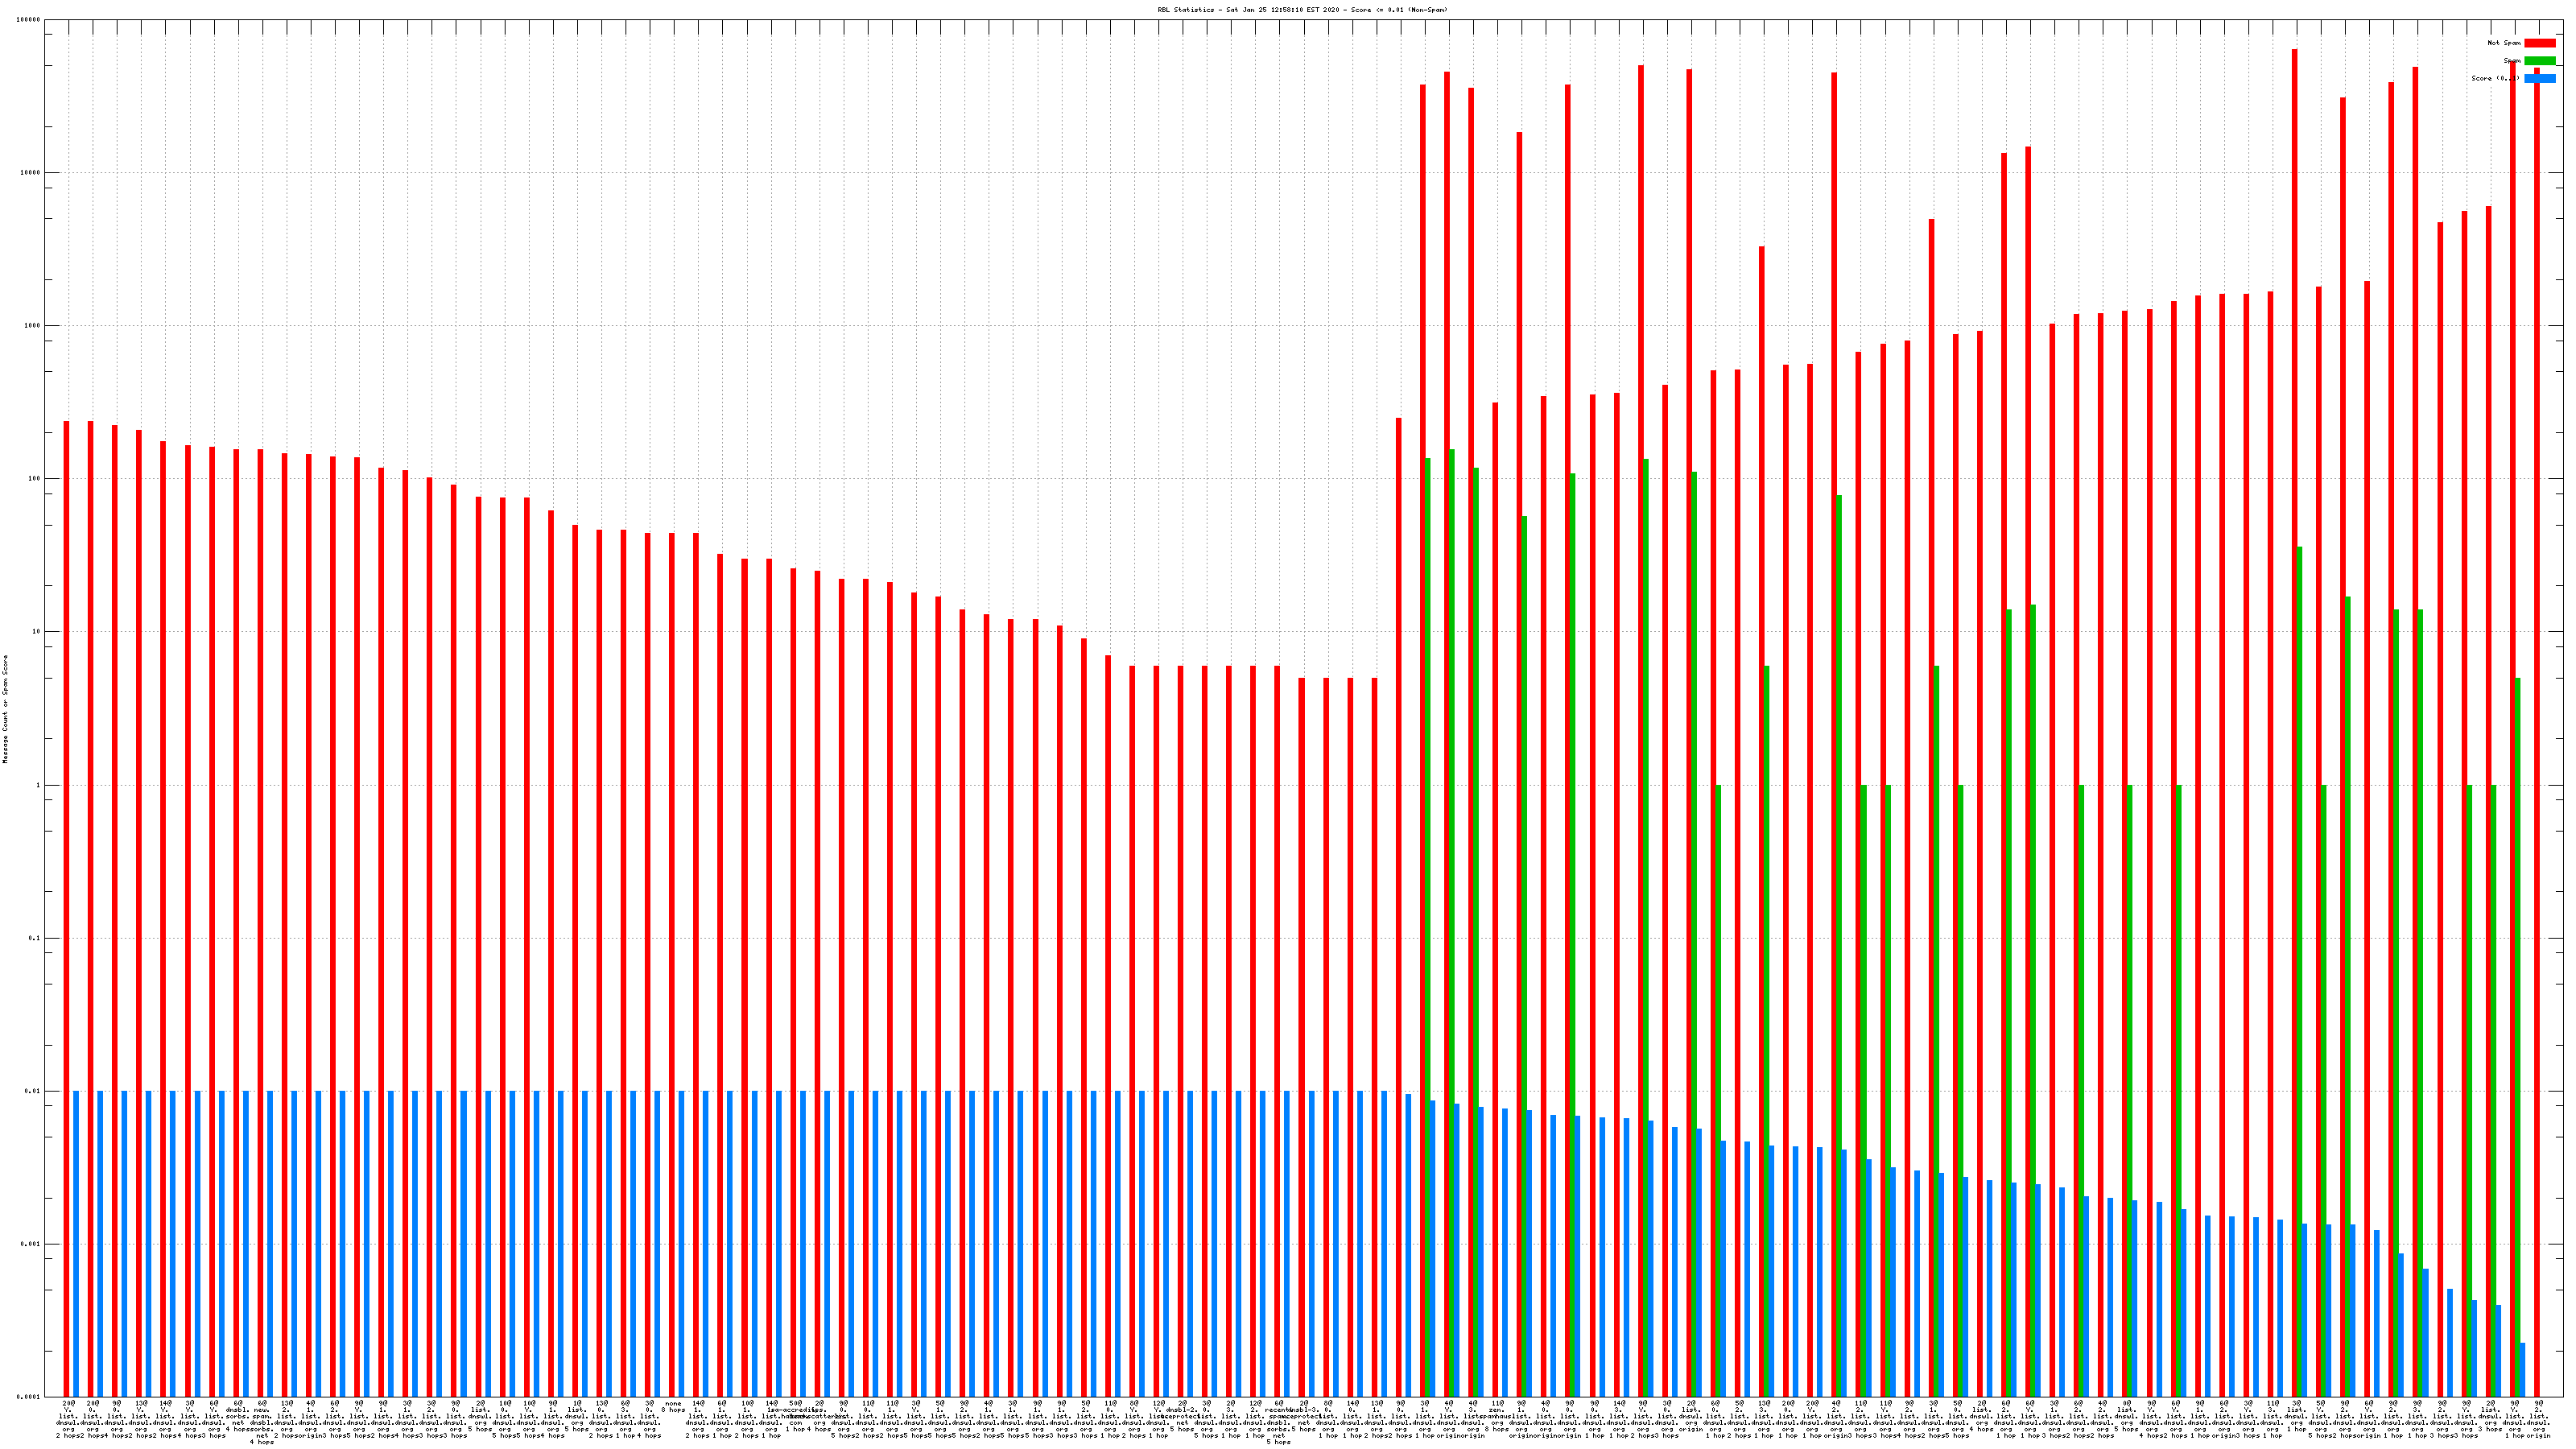Click the "6@ dnsbl.sorbs.net 4 hops" x-axis label
This screenshot has height=1449, width=2576.
237,1418
